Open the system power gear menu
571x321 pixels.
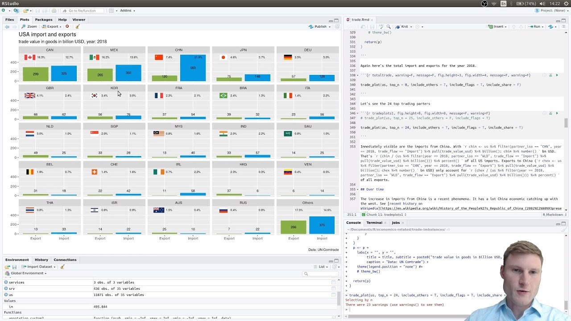[x=566, y=4]
